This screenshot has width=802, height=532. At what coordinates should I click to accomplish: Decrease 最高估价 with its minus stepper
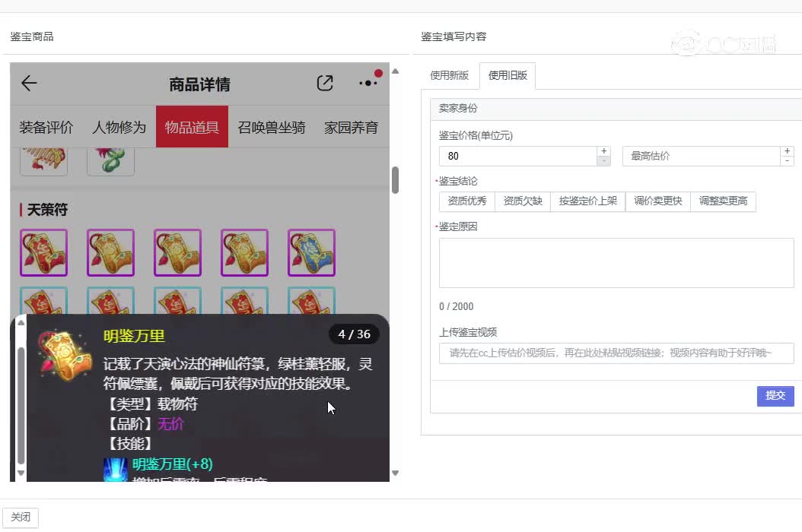tap(788, 161)
